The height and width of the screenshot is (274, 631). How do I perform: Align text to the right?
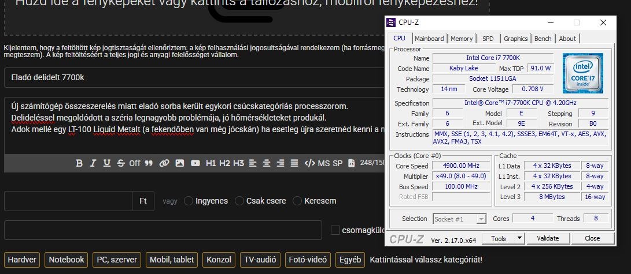pyautogui.click(x=281, y=163)
